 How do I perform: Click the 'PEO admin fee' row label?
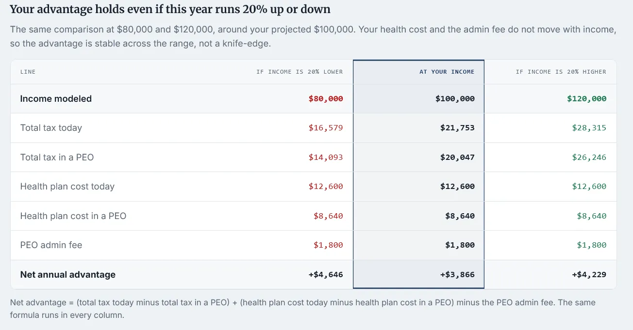coord(51,245)
